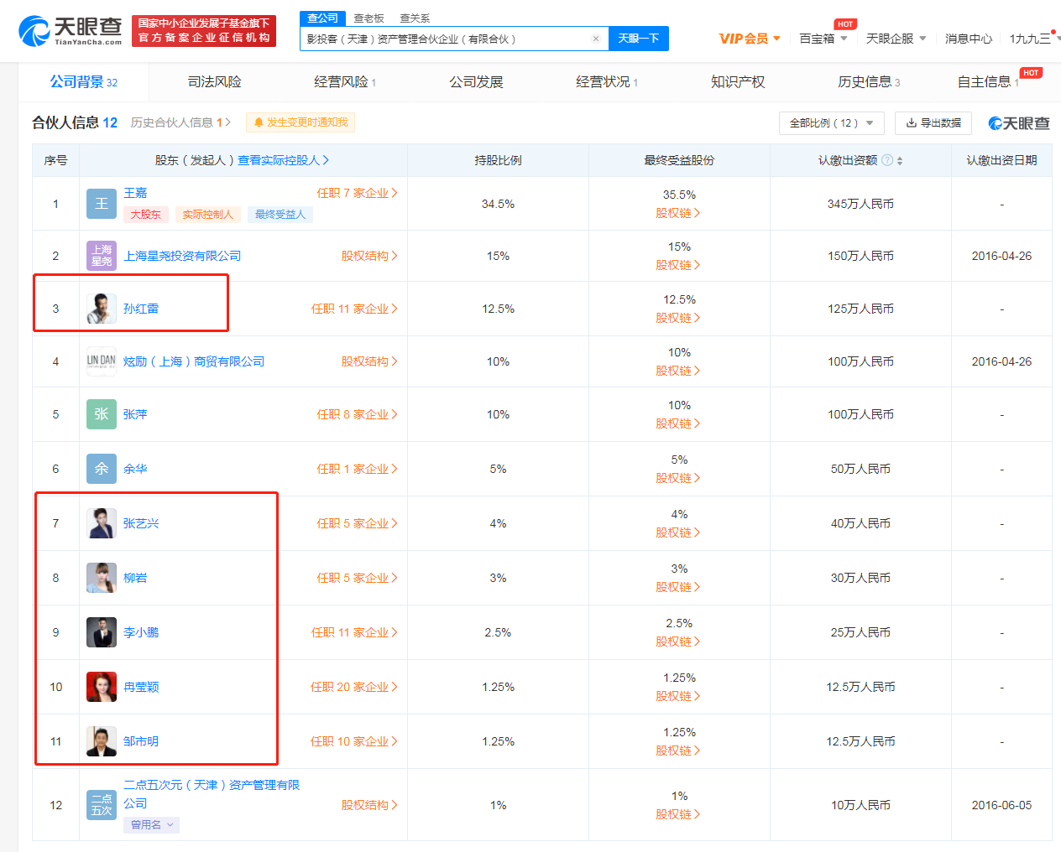Click the 大股东 tag on 王嘉

coord(146,215)
